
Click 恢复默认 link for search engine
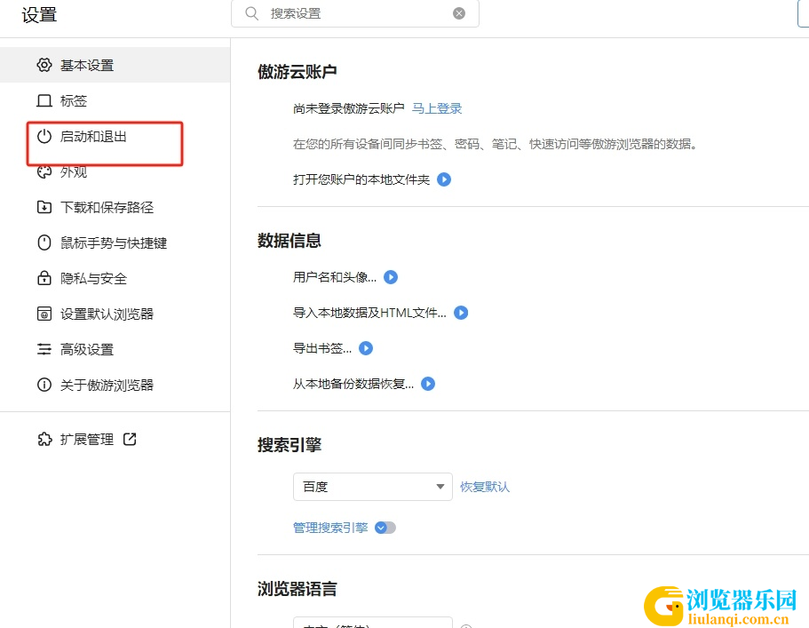[485, 487]
